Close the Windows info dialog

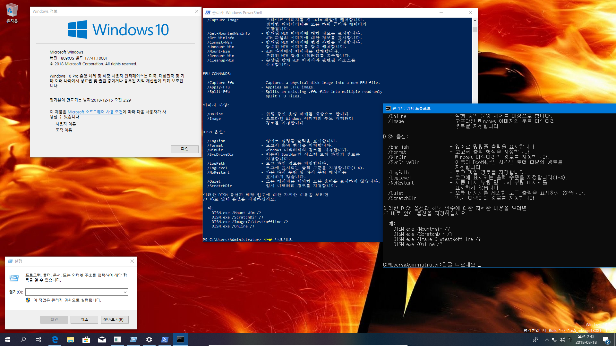click(x=197, y=11)
